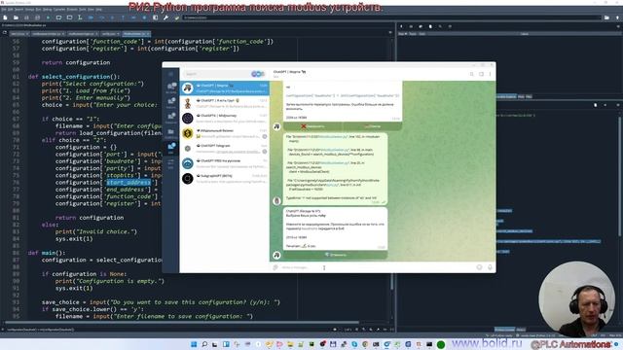The image size is (623, 350).
Task: Open the ChatGPT Telegram chat
Action: (225, 149)
